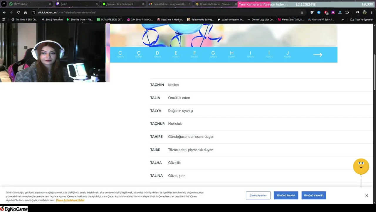Reload the current page
Image resolution: width=376 pixels, height=212 pixels.
click(x=18, y=12)
